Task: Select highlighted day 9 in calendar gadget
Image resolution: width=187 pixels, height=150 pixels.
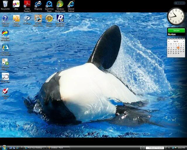Action: click(x=179, y=48)
